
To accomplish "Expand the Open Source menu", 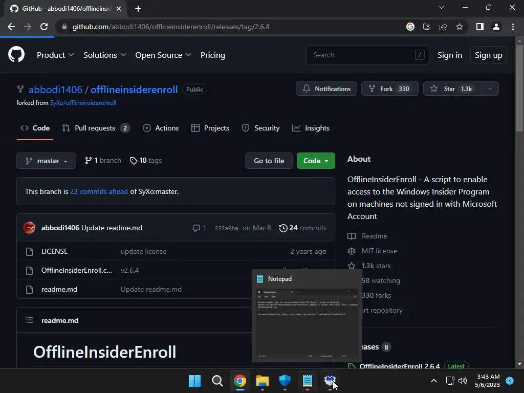I will click(163, 55).
